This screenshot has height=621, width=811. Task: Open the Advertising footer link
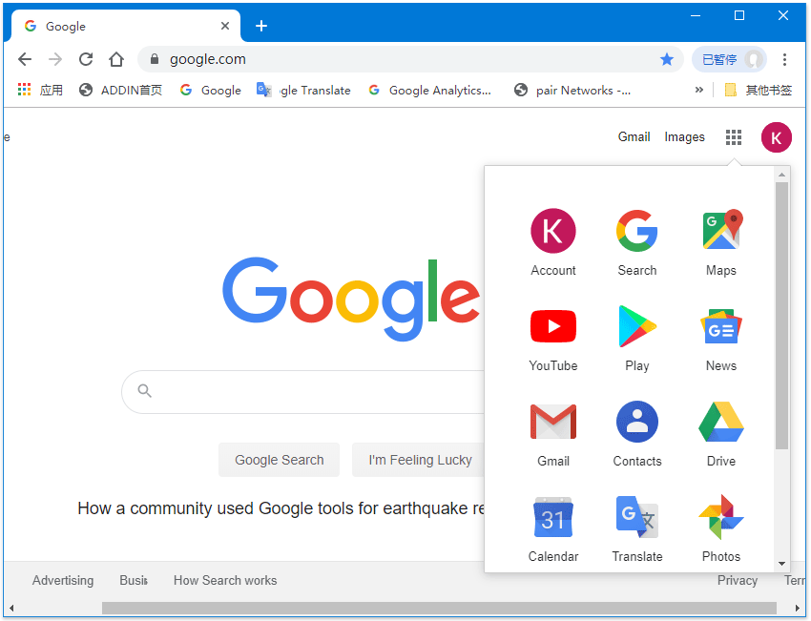[63, 580]
